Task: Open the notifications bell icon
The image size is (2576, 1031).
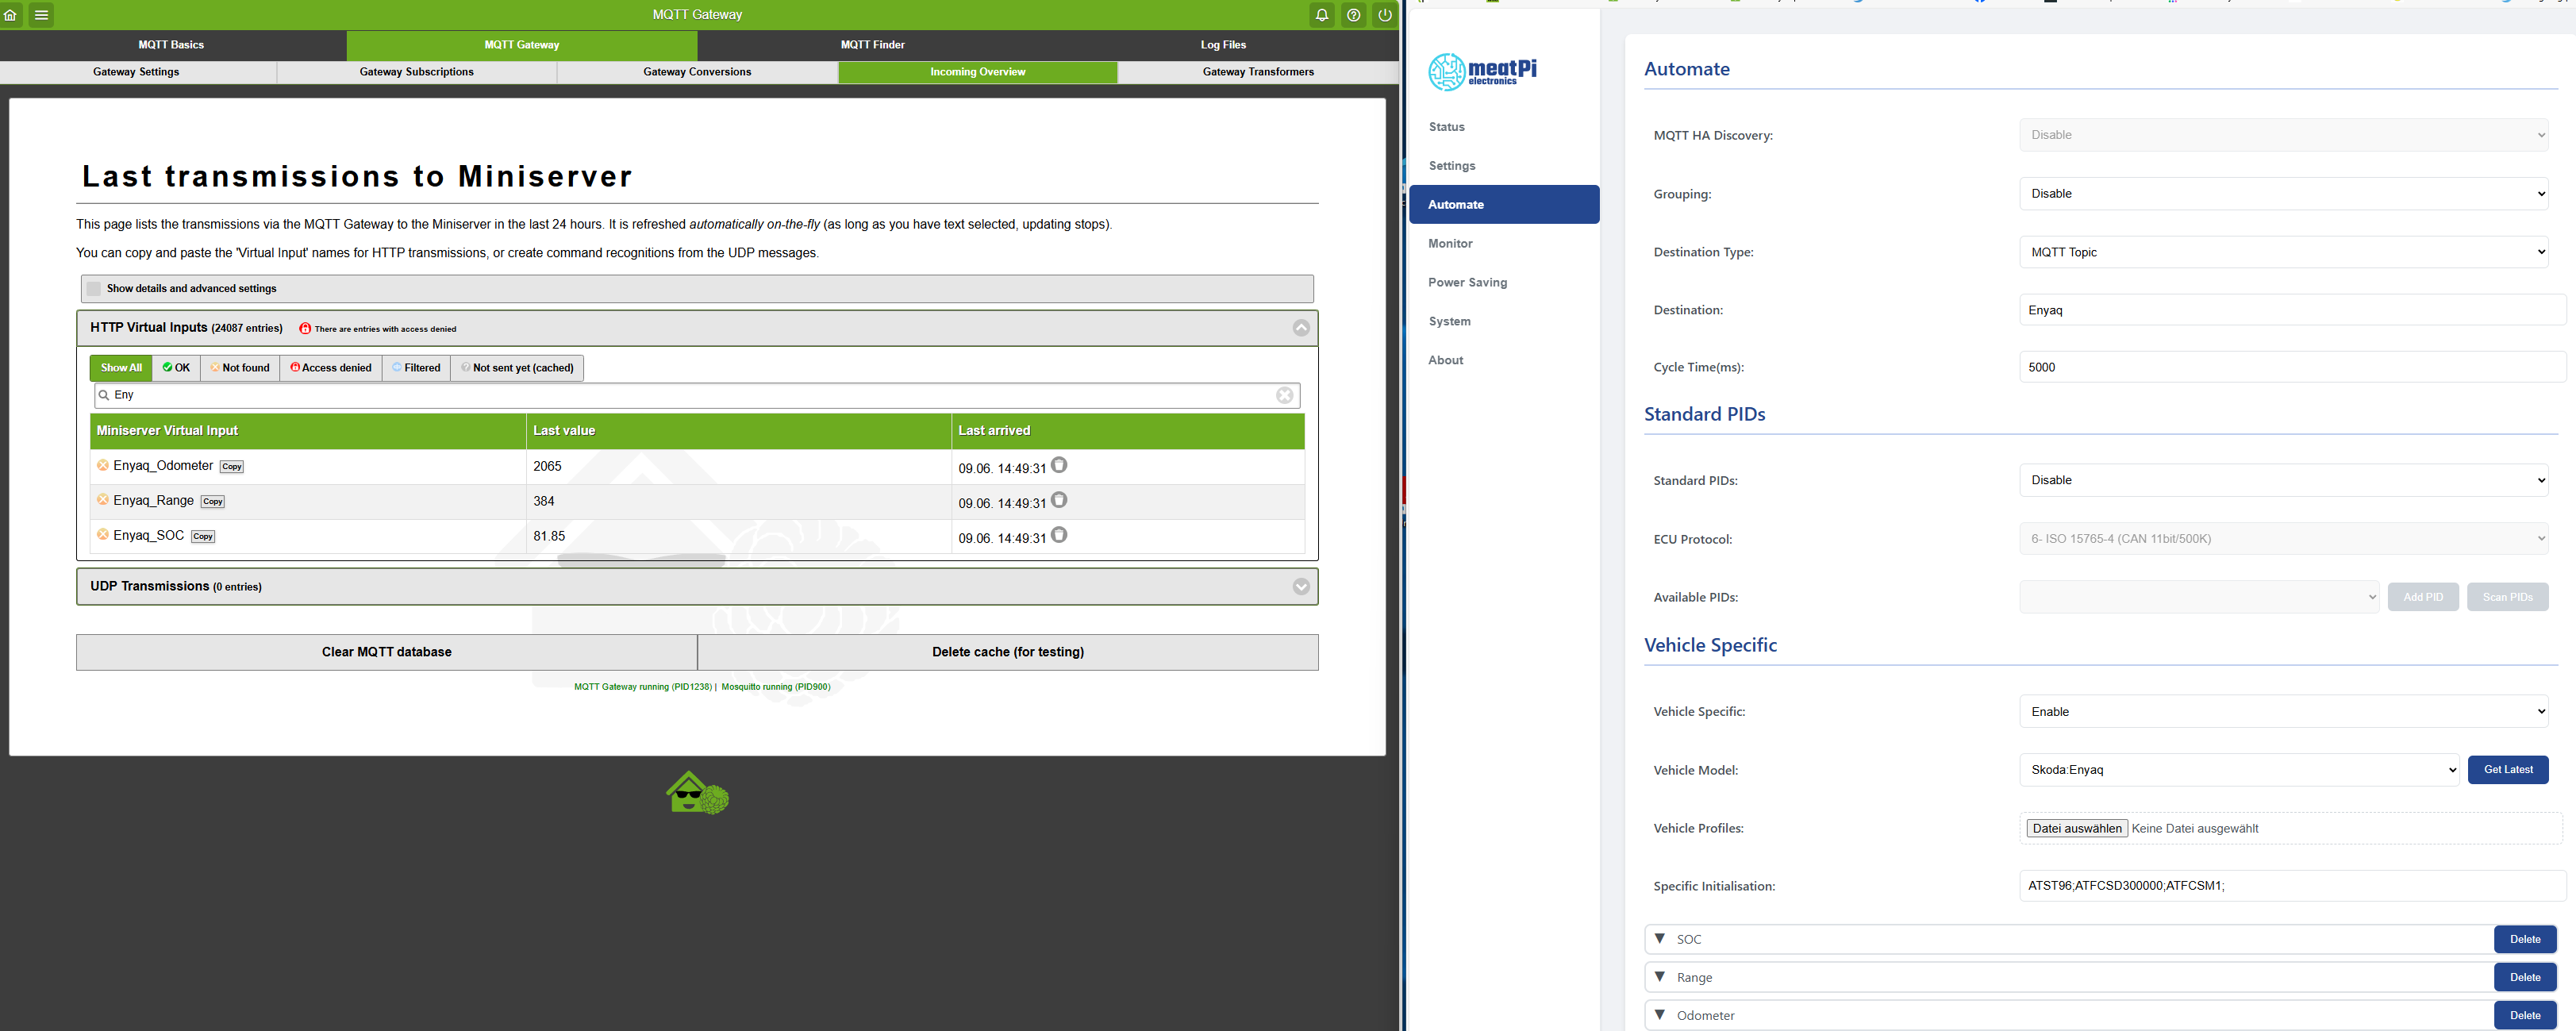Action: click(1321, 15)
